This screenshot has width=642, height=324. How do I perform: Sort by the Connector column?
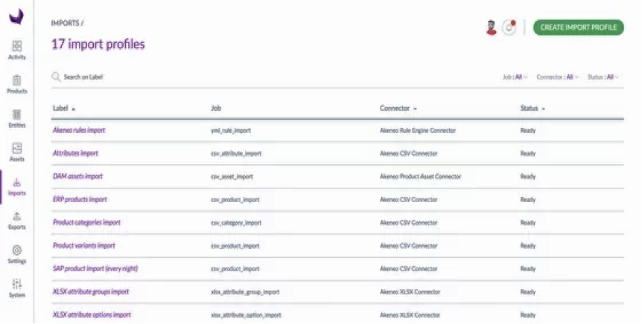398,108
